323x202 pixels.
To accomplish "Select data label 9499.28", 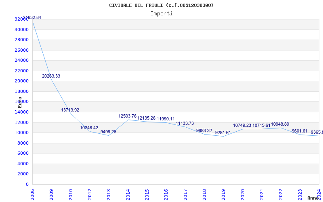I will (108, 132).
